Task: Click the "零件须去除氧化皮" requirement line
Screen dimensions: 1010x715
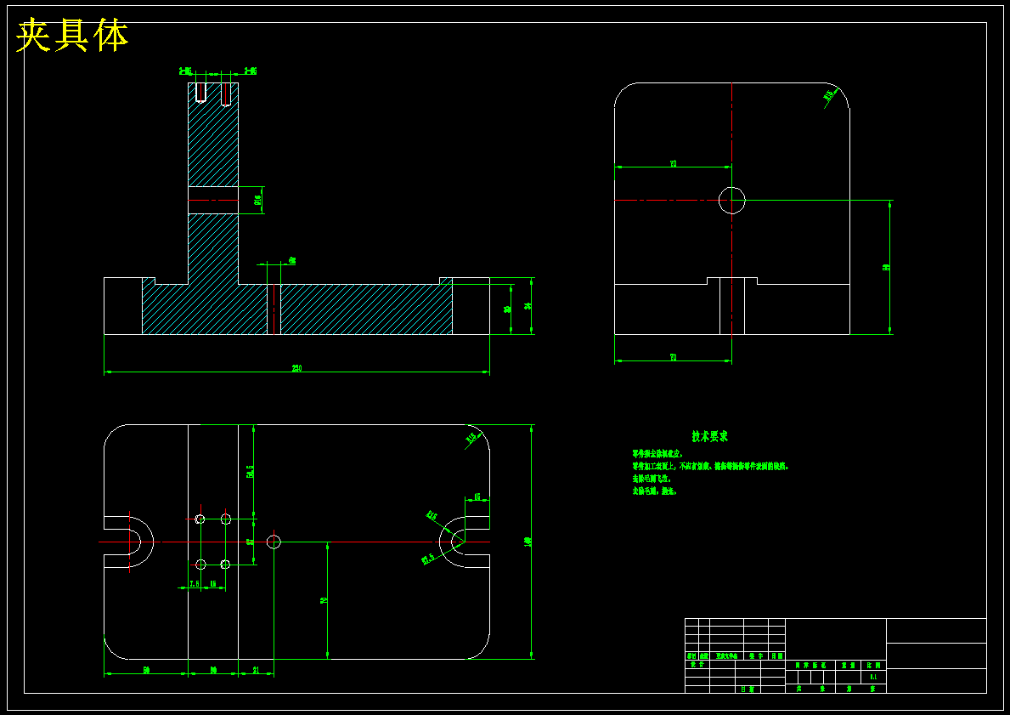Action: [x=657, y=454]
